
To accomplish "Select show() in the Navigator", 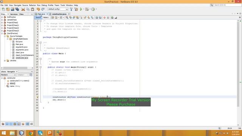I will tap(12, 83).
